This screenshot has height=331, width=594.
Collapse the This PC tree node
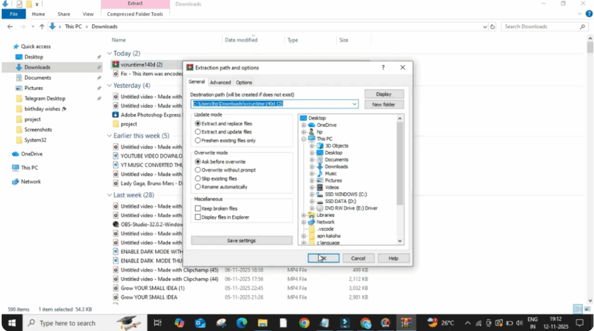pyautogui.click(x=303, y=139)
